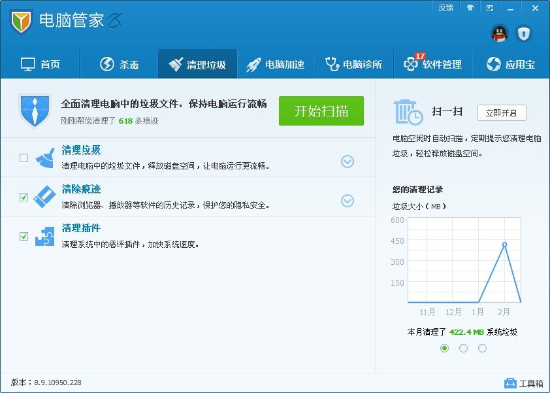Select the second pagination dot below the chart

point(464,348)
